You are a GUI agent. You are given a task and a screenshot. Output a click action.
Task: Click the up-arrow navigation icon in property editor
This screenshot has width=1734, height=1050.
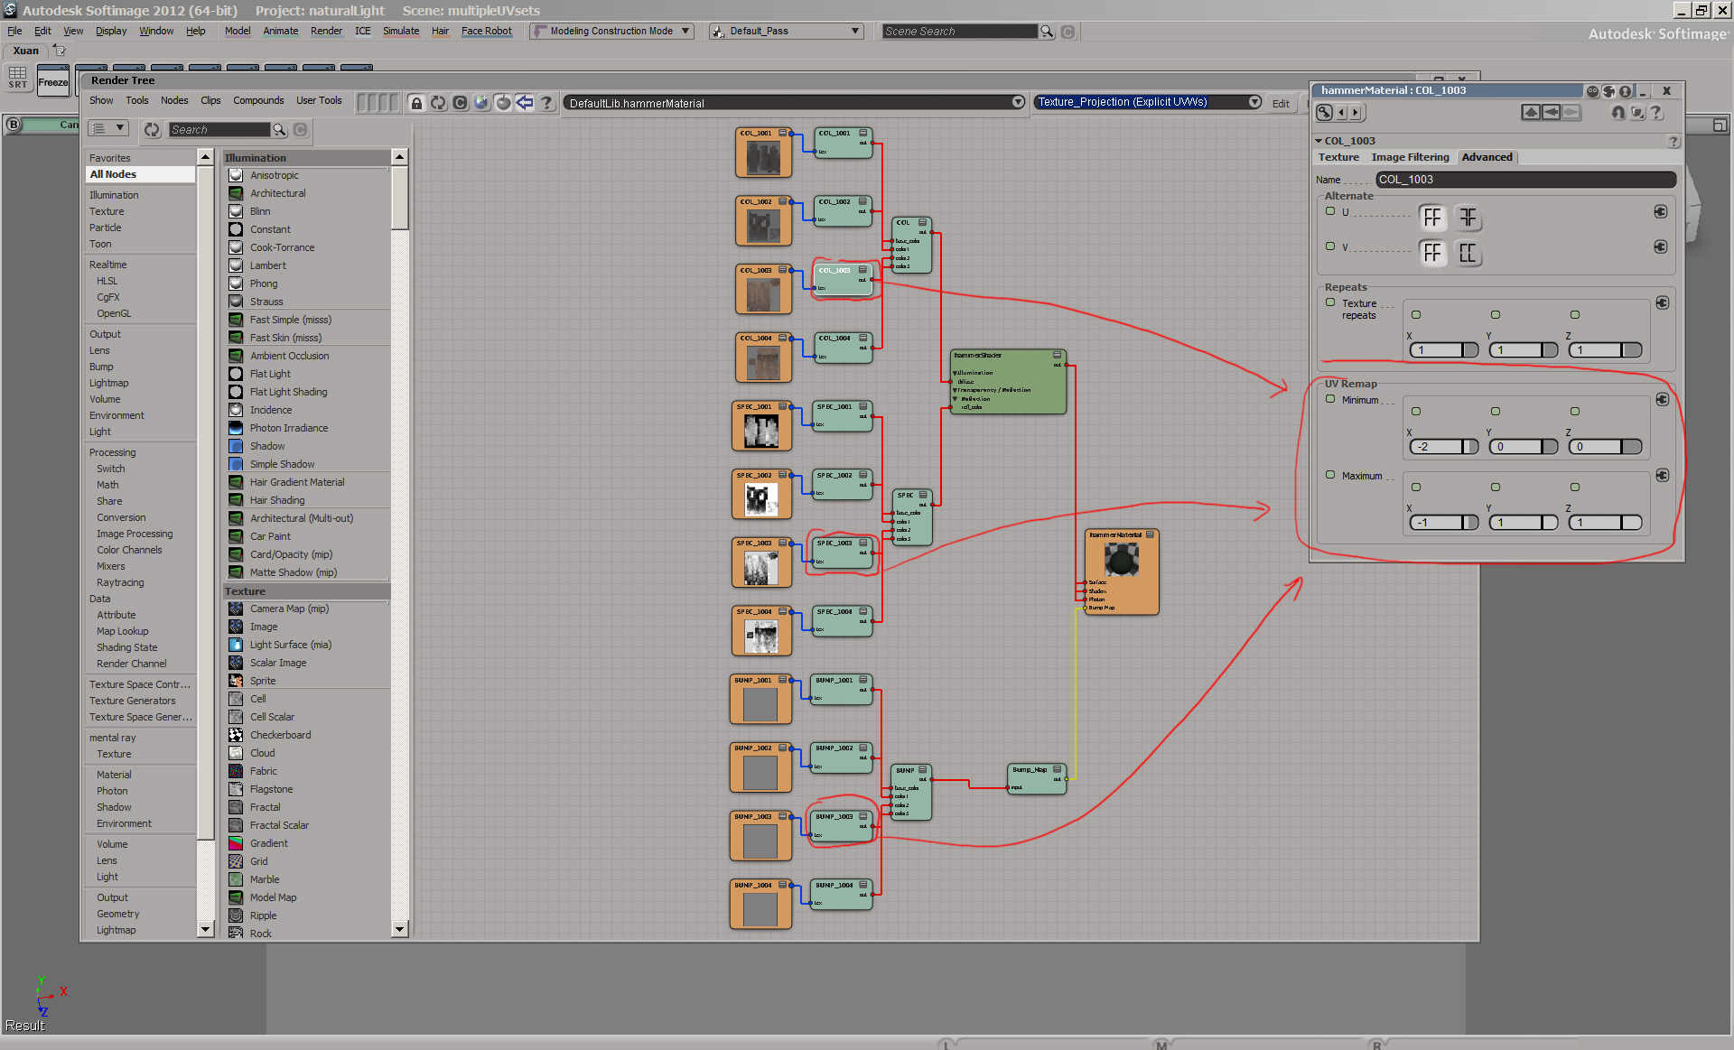pos(1531,113)
